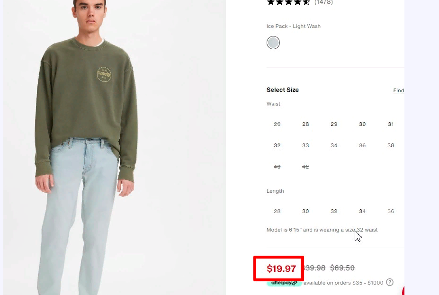
Task: Click the review count (1478)
Action: pyautogui.click(x=323, y=2)
